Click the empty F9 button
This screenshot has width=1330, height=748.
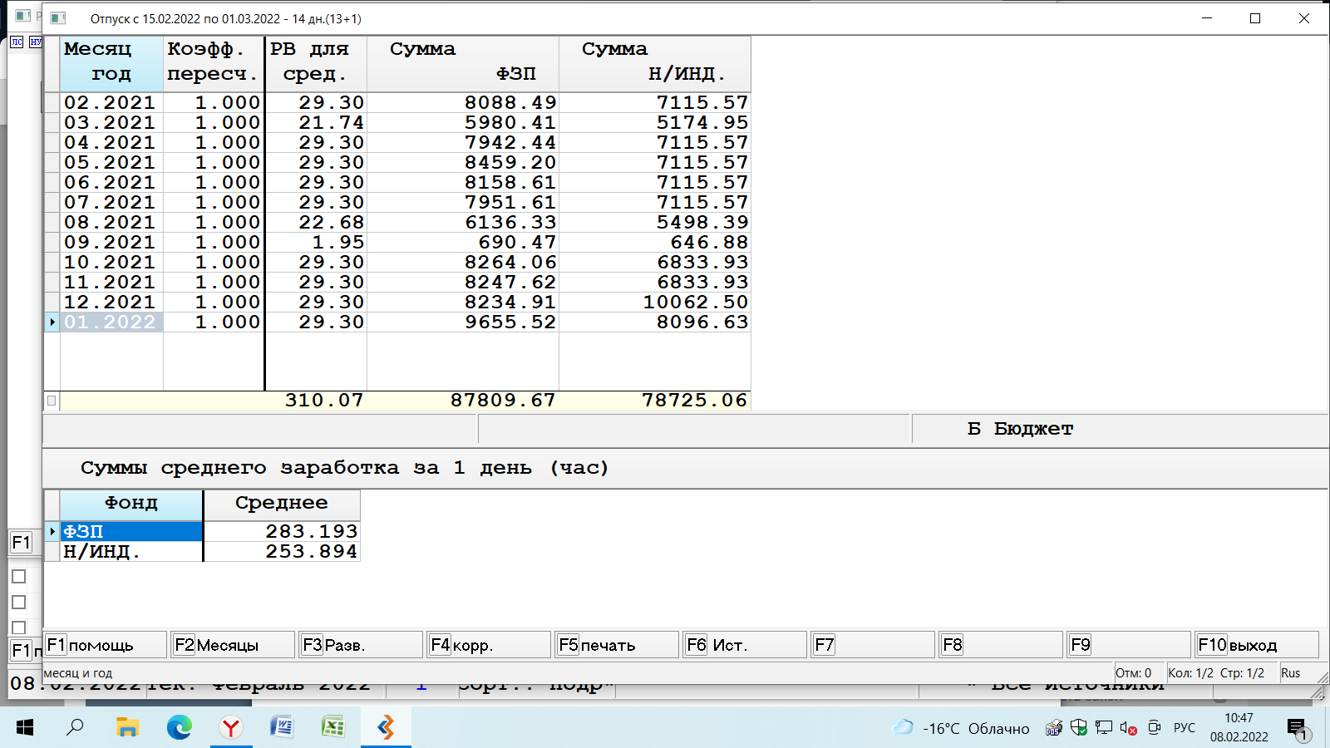click(1129, 645)
